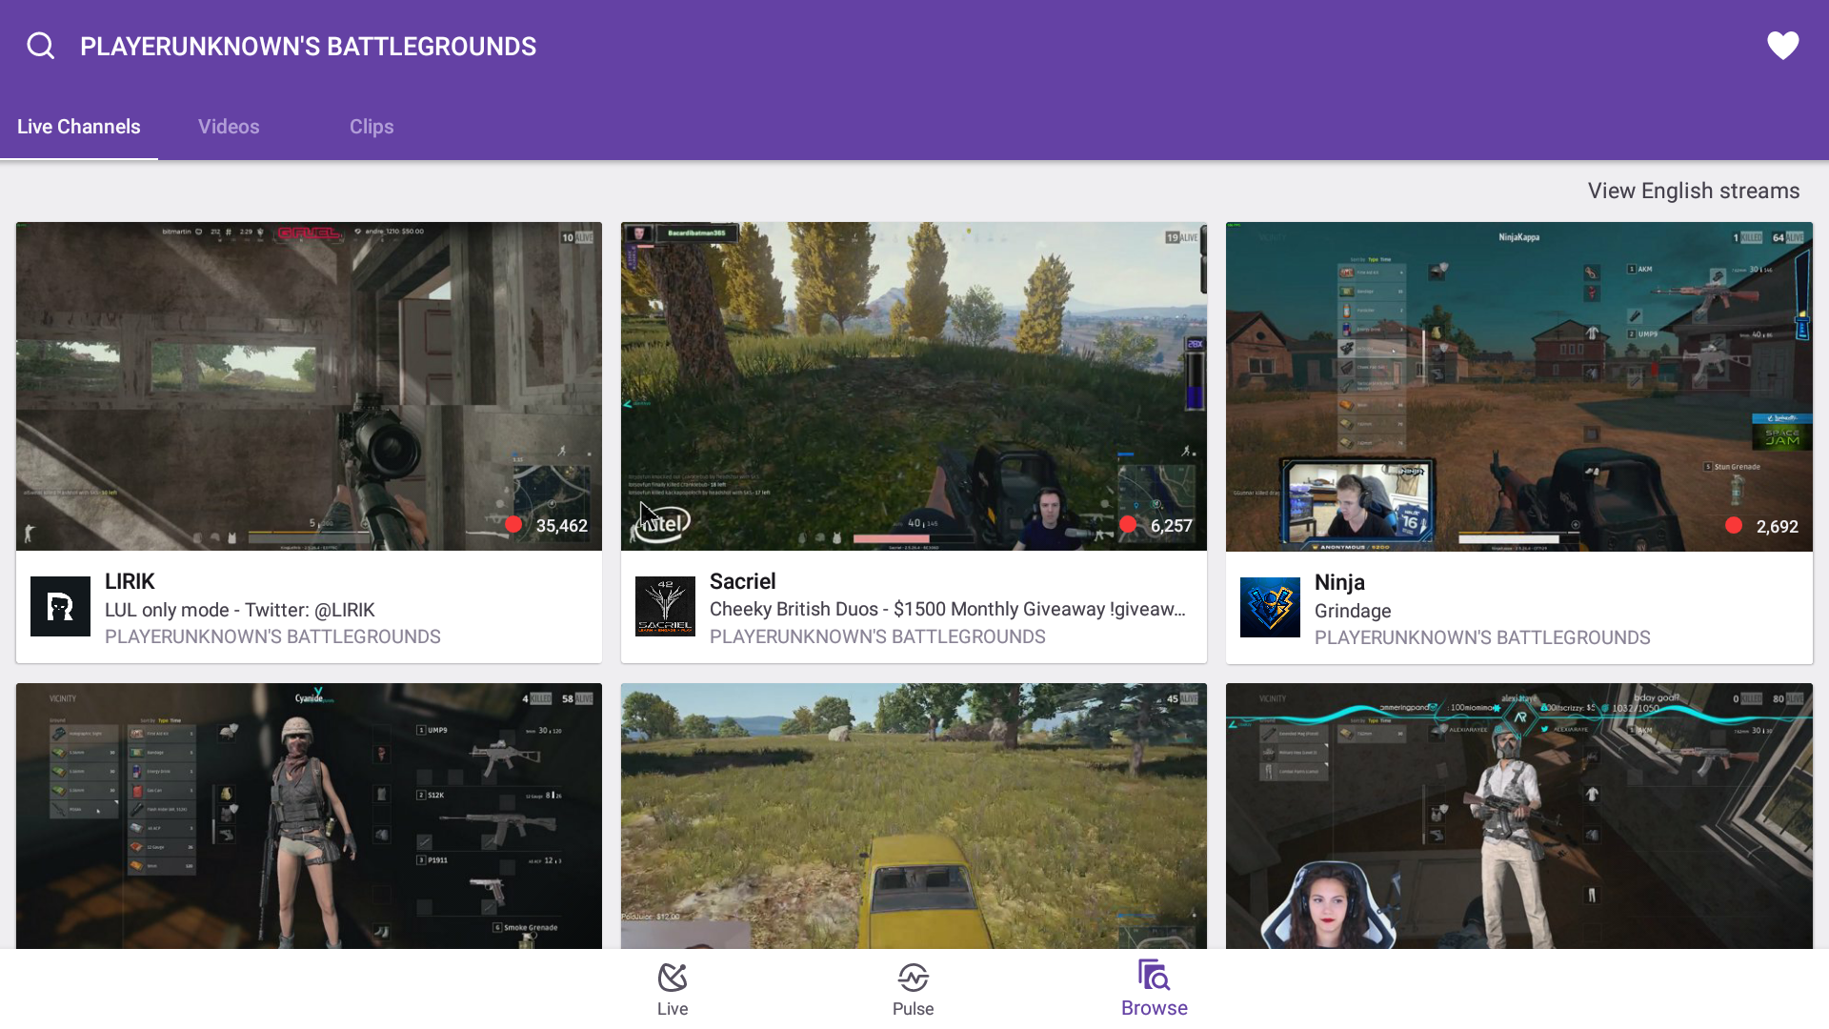Click Ninja's Grindage stream title
Viewport: 1829px width, 1029px height.
click(x=1353, y=611)
